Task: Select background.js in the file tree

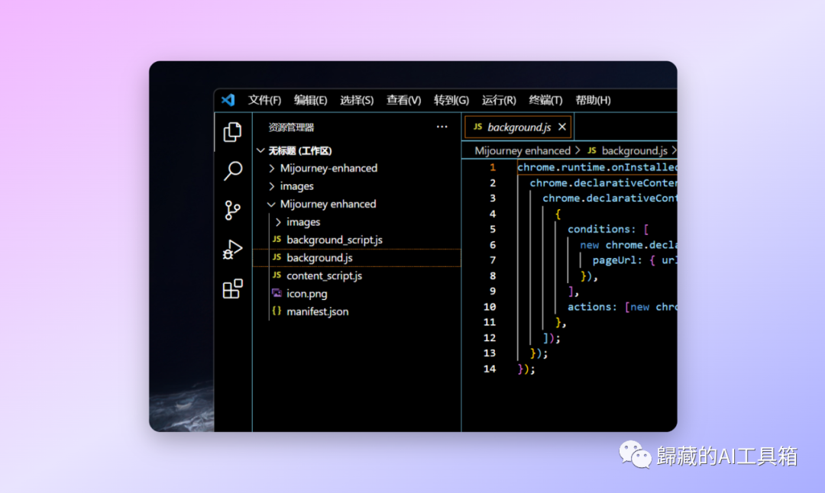Action: (x=357, y=257)
